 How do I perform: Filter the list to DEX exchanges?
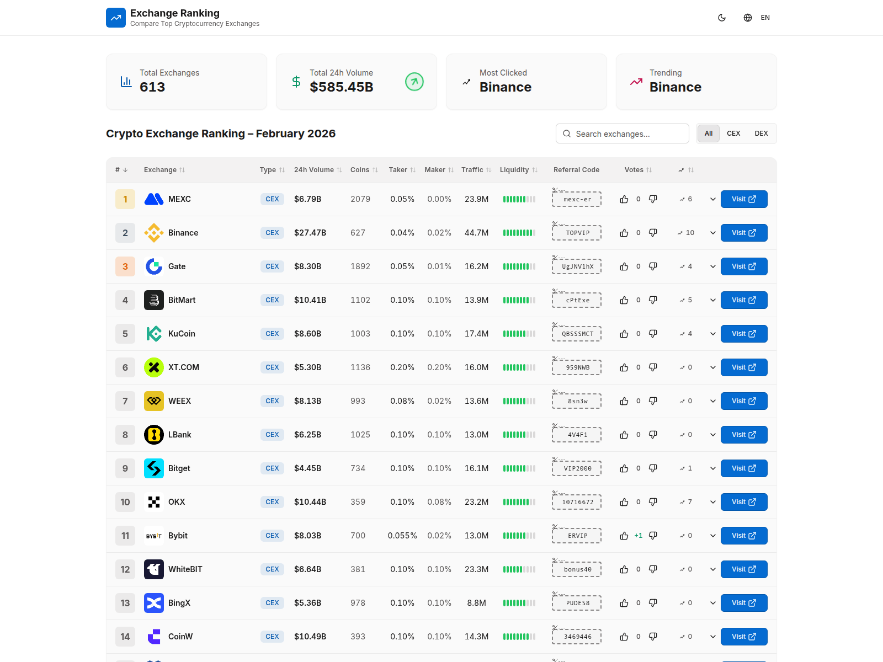(762, 134)
